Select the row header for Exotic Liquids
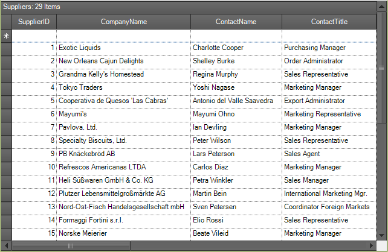This screenshot has height=252, width=388. coord(6,49)
